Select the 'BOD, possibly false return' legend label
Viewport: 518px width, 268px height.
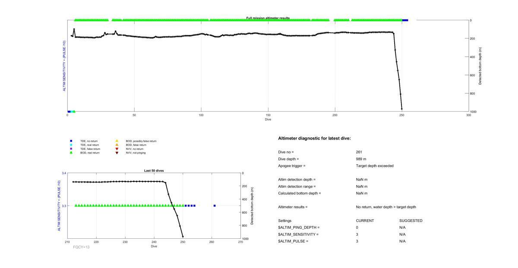pyautogui.click(x=141, y=141)
